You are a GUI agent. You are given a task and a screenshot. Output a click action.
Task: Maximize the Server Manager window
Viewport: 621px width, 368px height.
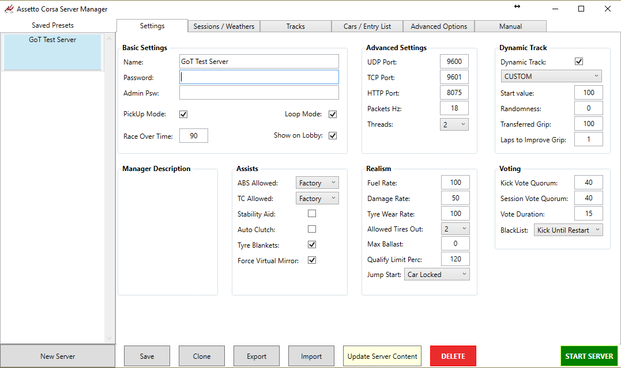click(581, 9)
